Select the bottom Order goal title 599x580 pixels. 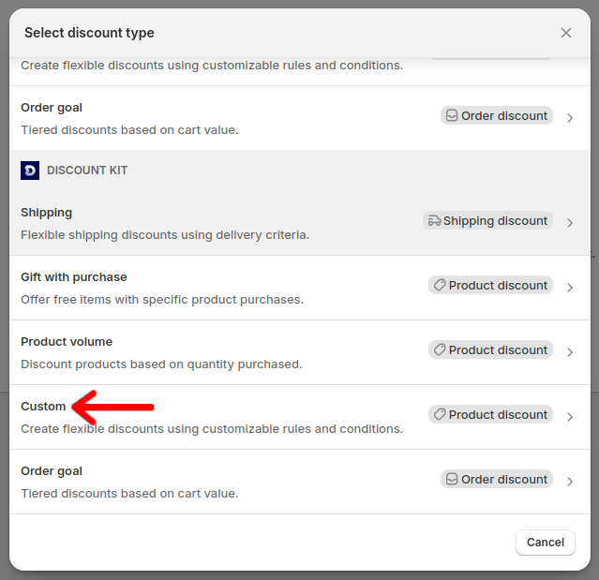click(x=52, y=471)
